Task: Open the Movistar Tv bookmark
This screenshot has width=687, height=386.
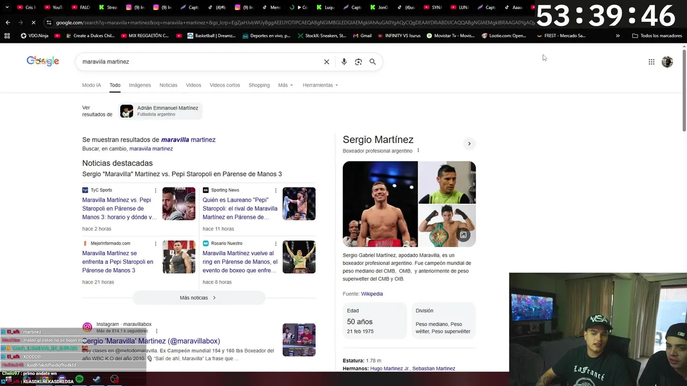Action: 450,36
